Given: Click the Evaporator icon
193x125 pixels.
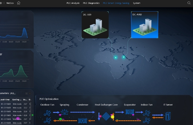Looking at the screenshot, I should [130, 112].
